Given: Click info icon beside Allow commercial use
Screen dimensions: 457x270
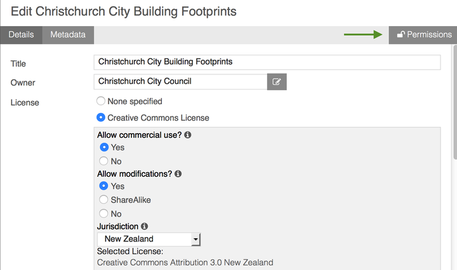Looking at the screenshot, I should click(x=188, y=135).
